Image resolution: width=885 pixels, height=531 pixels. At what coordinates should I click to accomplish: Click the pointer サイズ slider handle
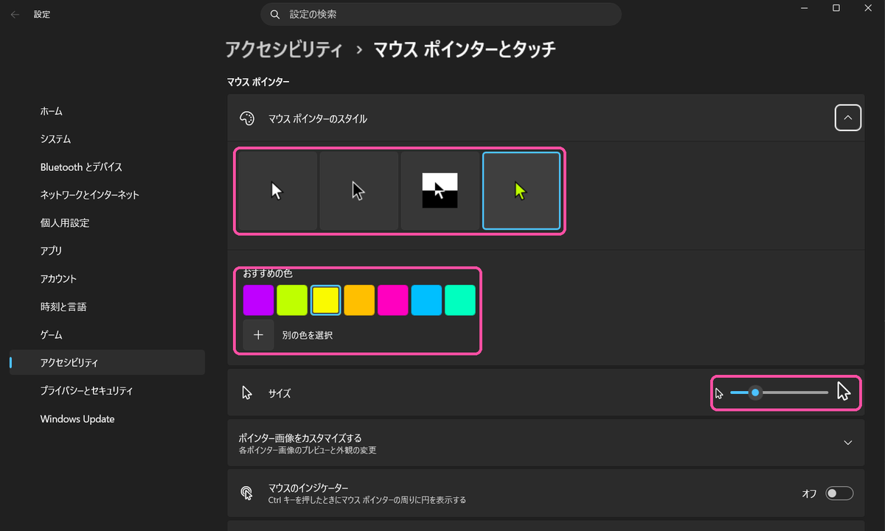(x=755, y=393)
